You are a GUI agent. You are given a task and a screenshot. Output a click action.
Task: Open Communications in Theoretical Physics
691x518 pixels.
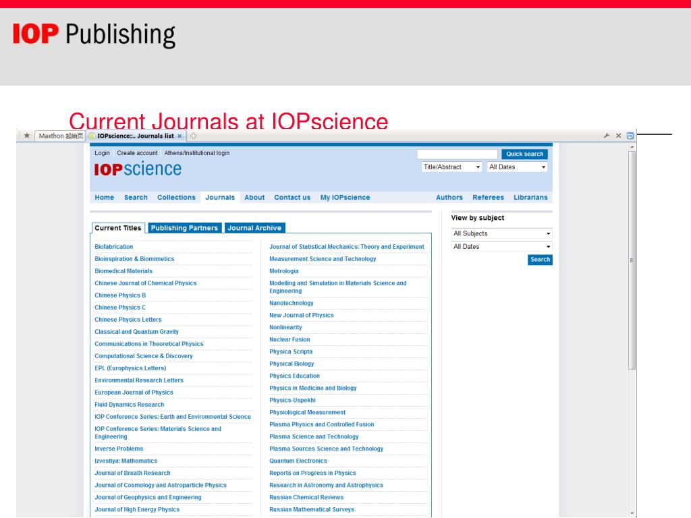coord(149,343)
